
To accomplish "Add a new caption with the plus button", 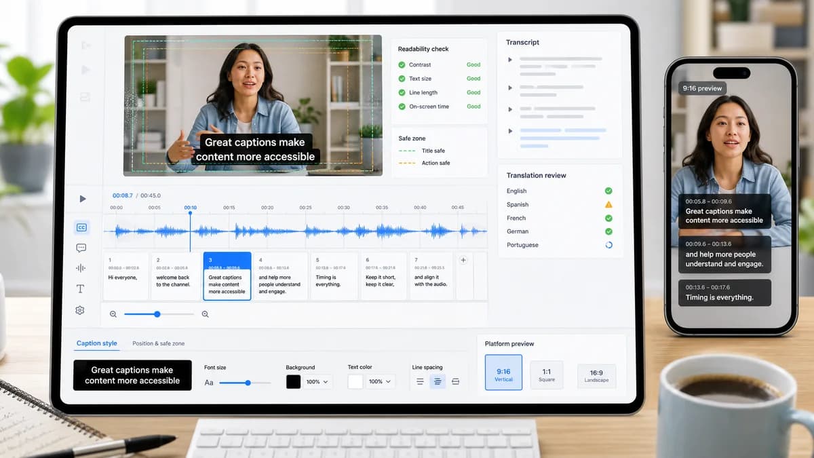I will coord(464,260).
